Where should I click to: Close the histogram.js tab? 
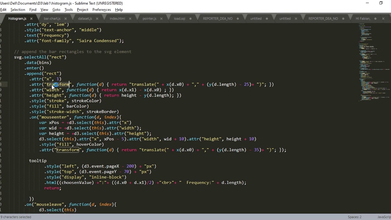point(31,19)
